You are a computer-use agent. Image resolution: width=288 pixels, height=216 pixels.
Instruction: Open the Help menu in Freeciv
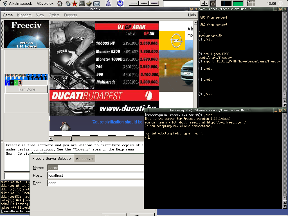(192, 15)
